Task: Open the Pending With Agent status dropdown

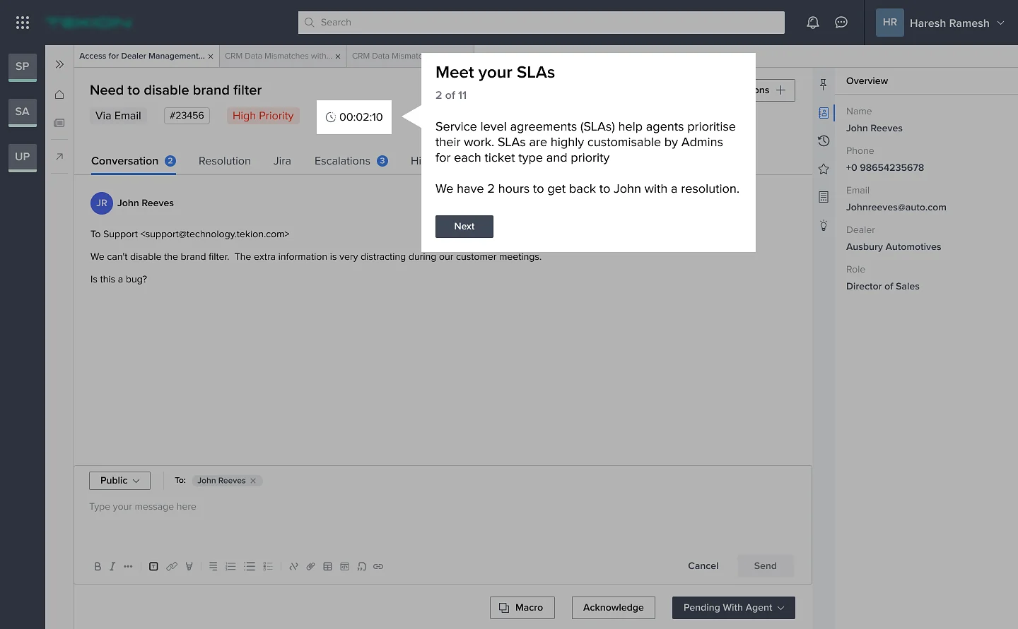Action: [734, 608]
